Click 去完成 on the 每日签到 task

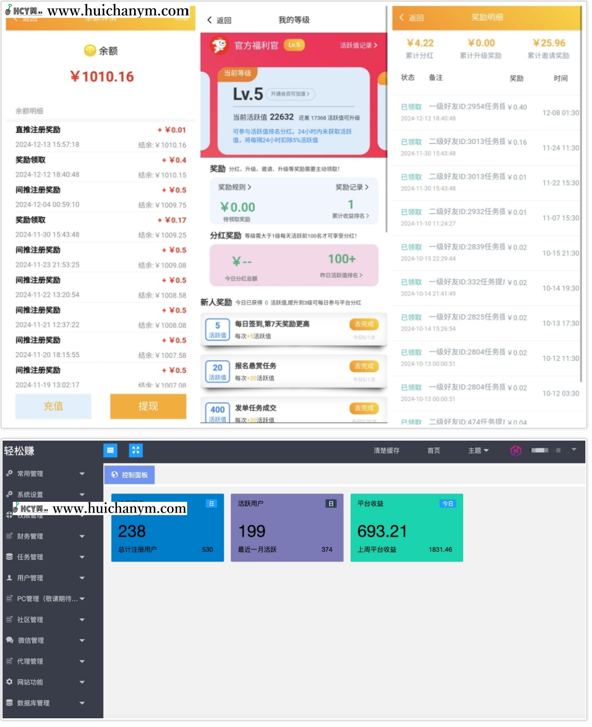pos(363,324)
